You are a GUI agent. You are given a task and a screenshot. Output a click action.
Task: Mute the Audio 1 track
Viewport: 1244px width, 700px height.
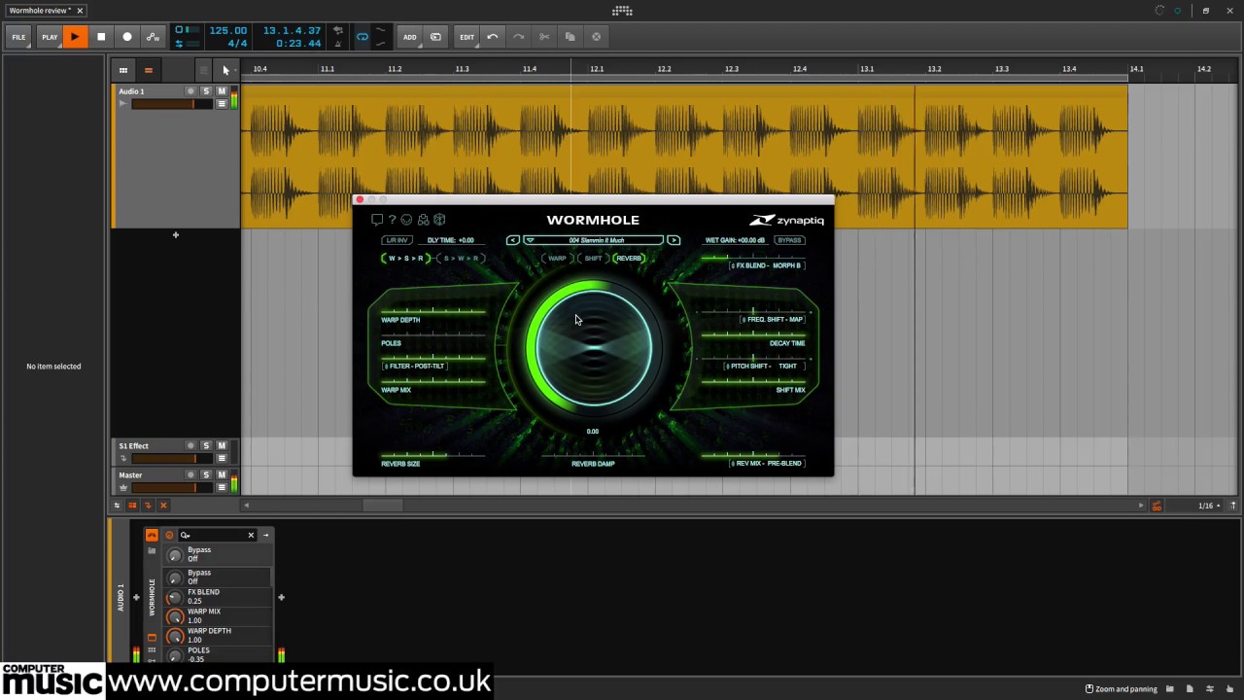coord(222,91)
